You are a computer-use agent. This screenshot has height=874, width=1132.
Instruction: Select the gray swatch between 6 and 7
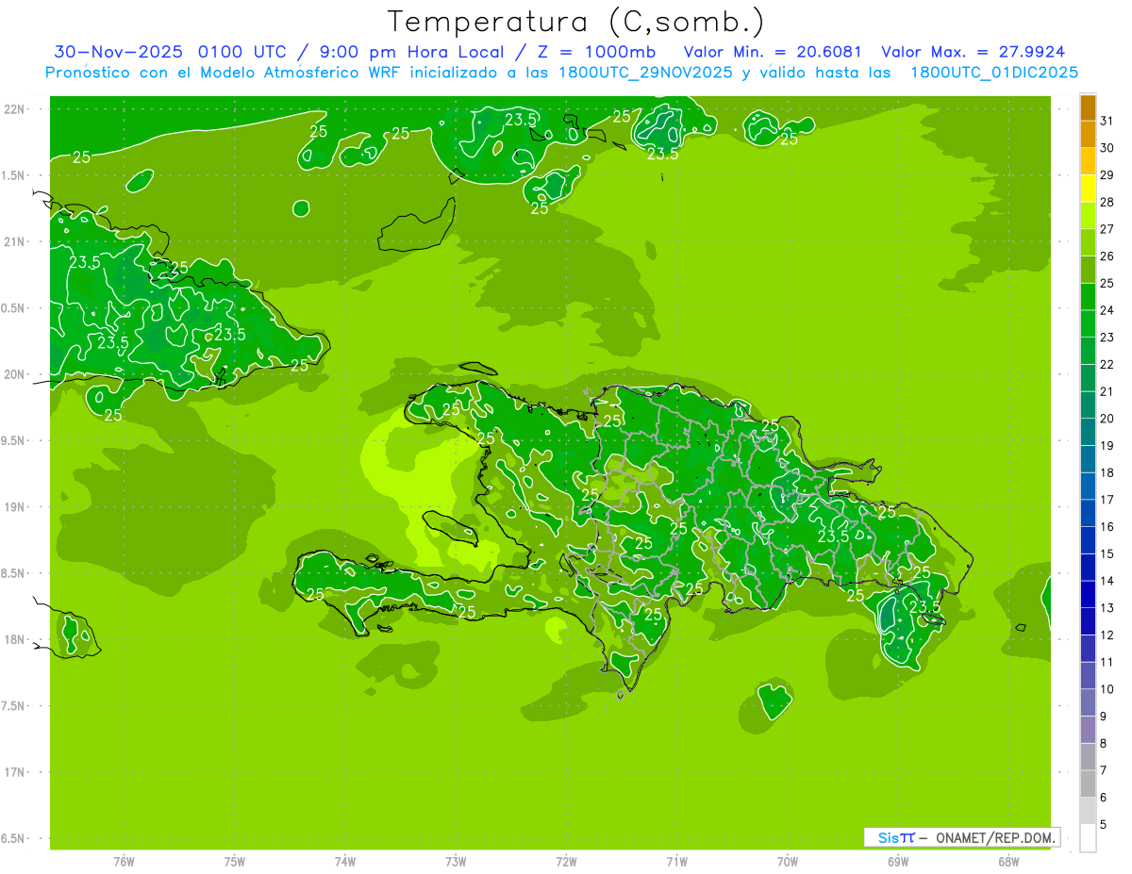(1088, 783)
